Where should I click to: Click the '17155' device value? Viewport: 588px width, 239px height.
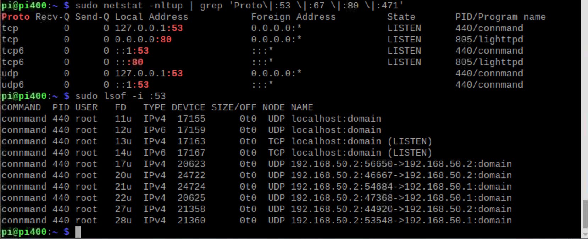(x=192, y=119)
